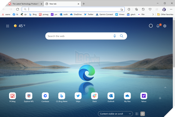175x117 pixels.
Task: Open the Outlook quick link tile
Action: [x=111, y=97]
